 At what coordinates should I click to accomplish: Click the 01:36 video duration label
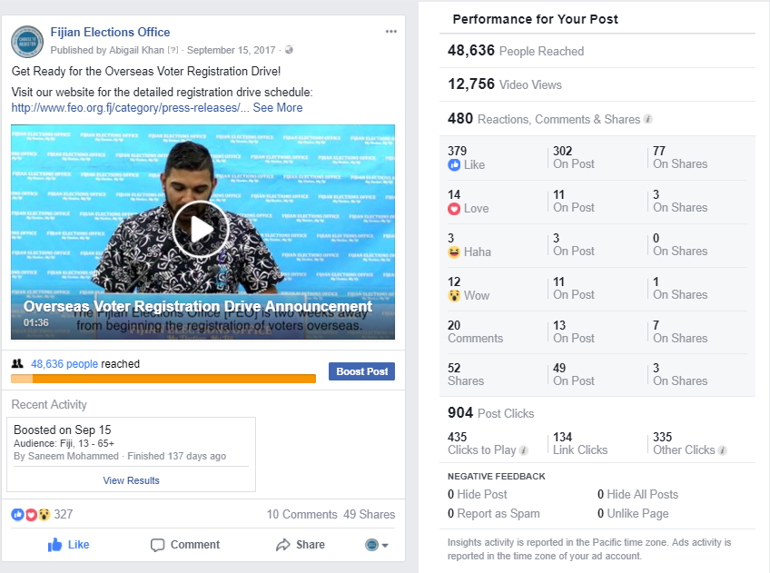pyautogui.click(x=35, y=322)
